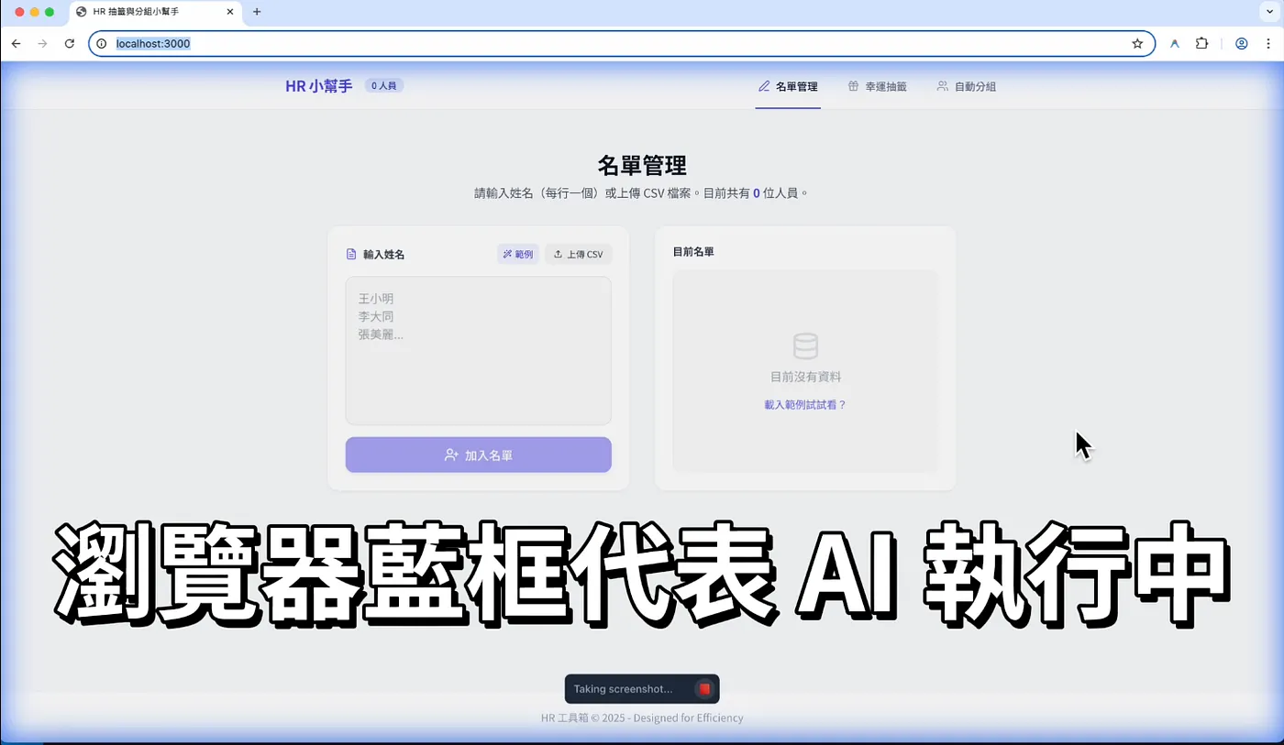The width and height of the screenshot is (1284, 745).
Task: Click the 輸入姓名 panel heading
Action: click(383, 255)
